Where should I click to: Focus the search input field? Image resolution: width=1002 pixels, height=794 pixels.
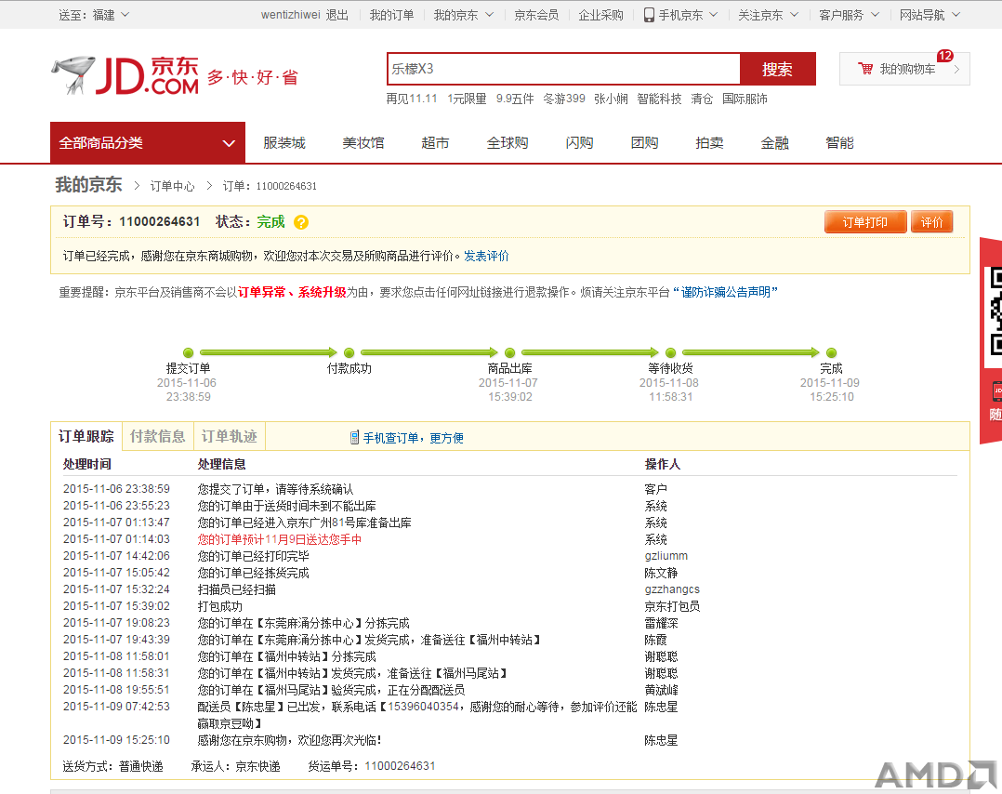pyautogui.click(x=563, y=69)
